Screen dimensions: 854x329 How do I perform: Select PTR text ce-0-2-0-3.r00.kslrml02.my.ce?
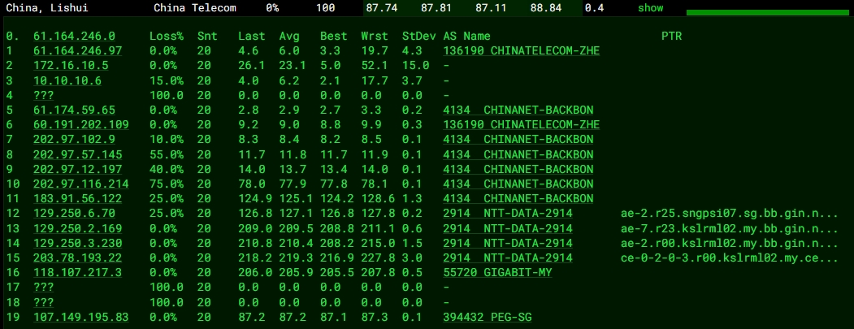coord(728,258)
